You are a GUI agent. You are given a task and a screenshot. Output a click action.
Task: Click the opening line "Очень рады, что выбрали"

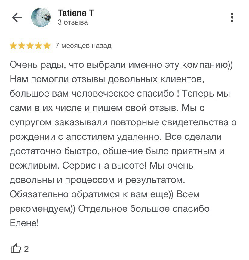click(68, 65)
